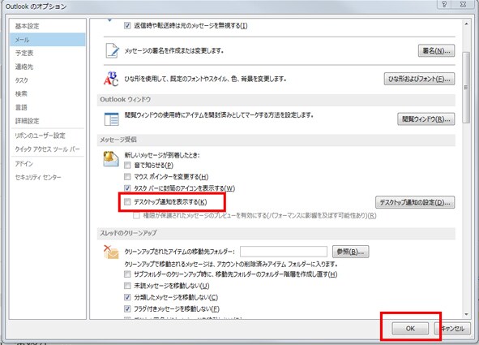Click the Outlook ウィンドウ section header
This screenshot has height=345, width=479.
276,100
